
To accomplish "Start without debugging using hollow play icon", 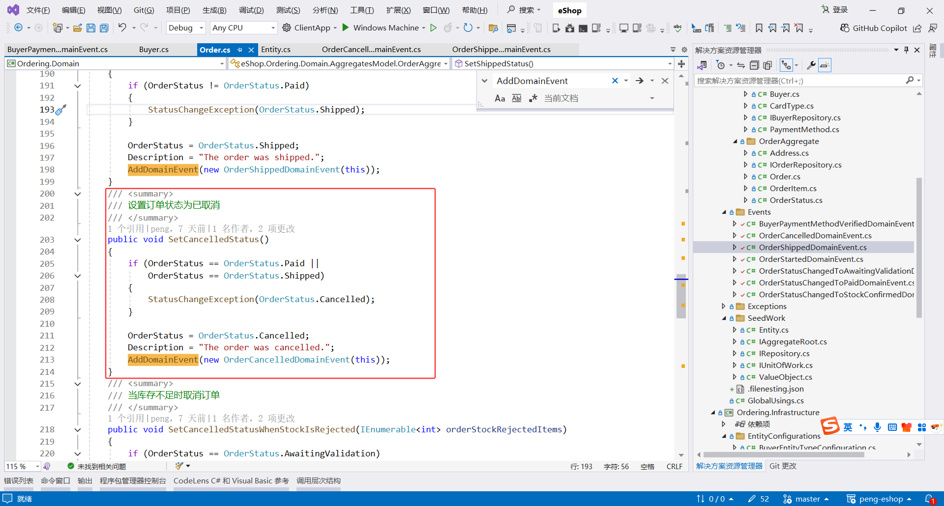I will 433,28.
